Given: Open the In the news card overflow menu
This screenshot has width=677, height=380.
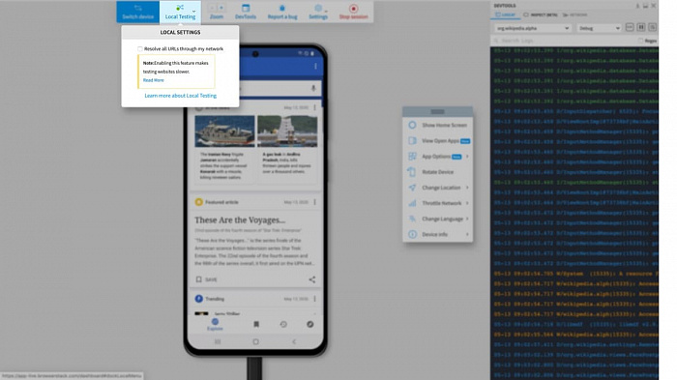Looking at the screenshot, I should (314, 107).
